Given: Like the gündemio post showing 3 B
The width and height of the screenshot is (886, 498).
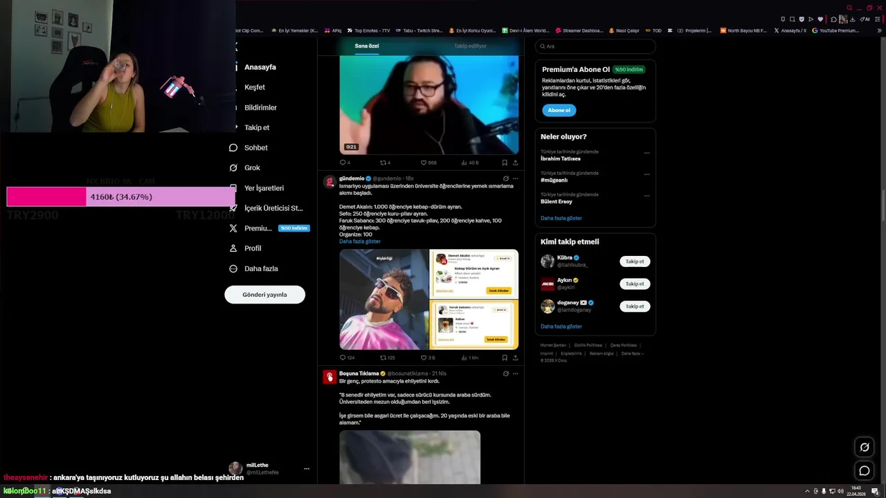Looking at the screenshot, I should tap(428, 358).
